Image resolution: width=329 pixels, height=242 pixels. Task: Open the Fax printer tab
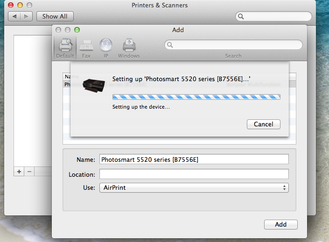(x=86, y=48)
